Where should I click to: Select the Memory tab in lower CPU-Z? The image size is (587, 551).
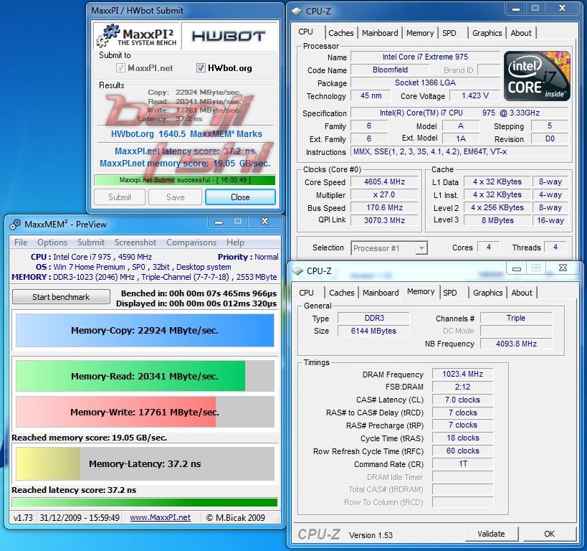click(x=421, y=291)
